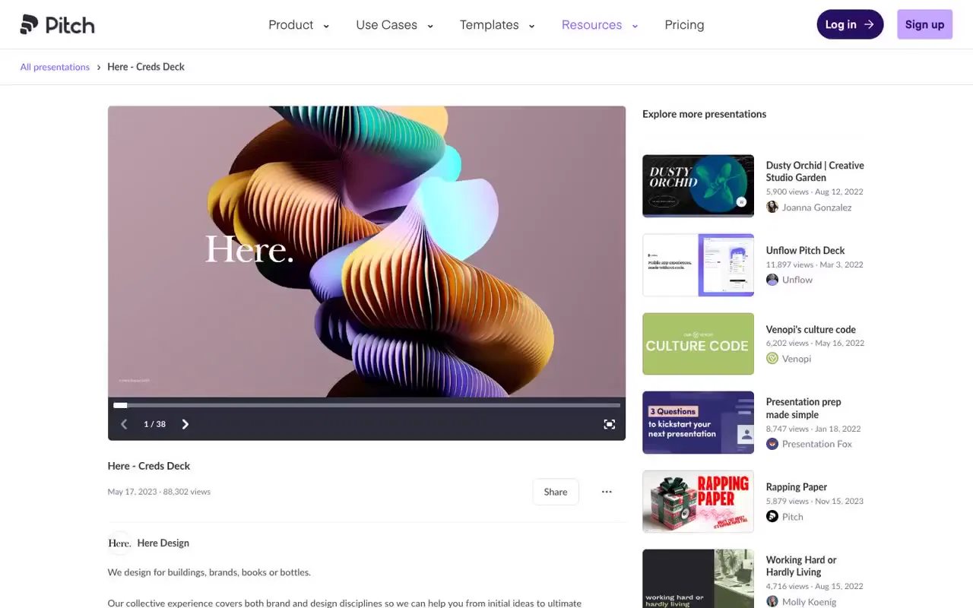This screenshot has width=973, height=608.
Task: Click the Sign up button
Action: click(x=924, y=24)
